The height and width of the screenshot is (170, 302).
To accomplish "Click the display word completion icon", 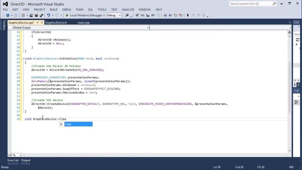I will pos(153,16).
